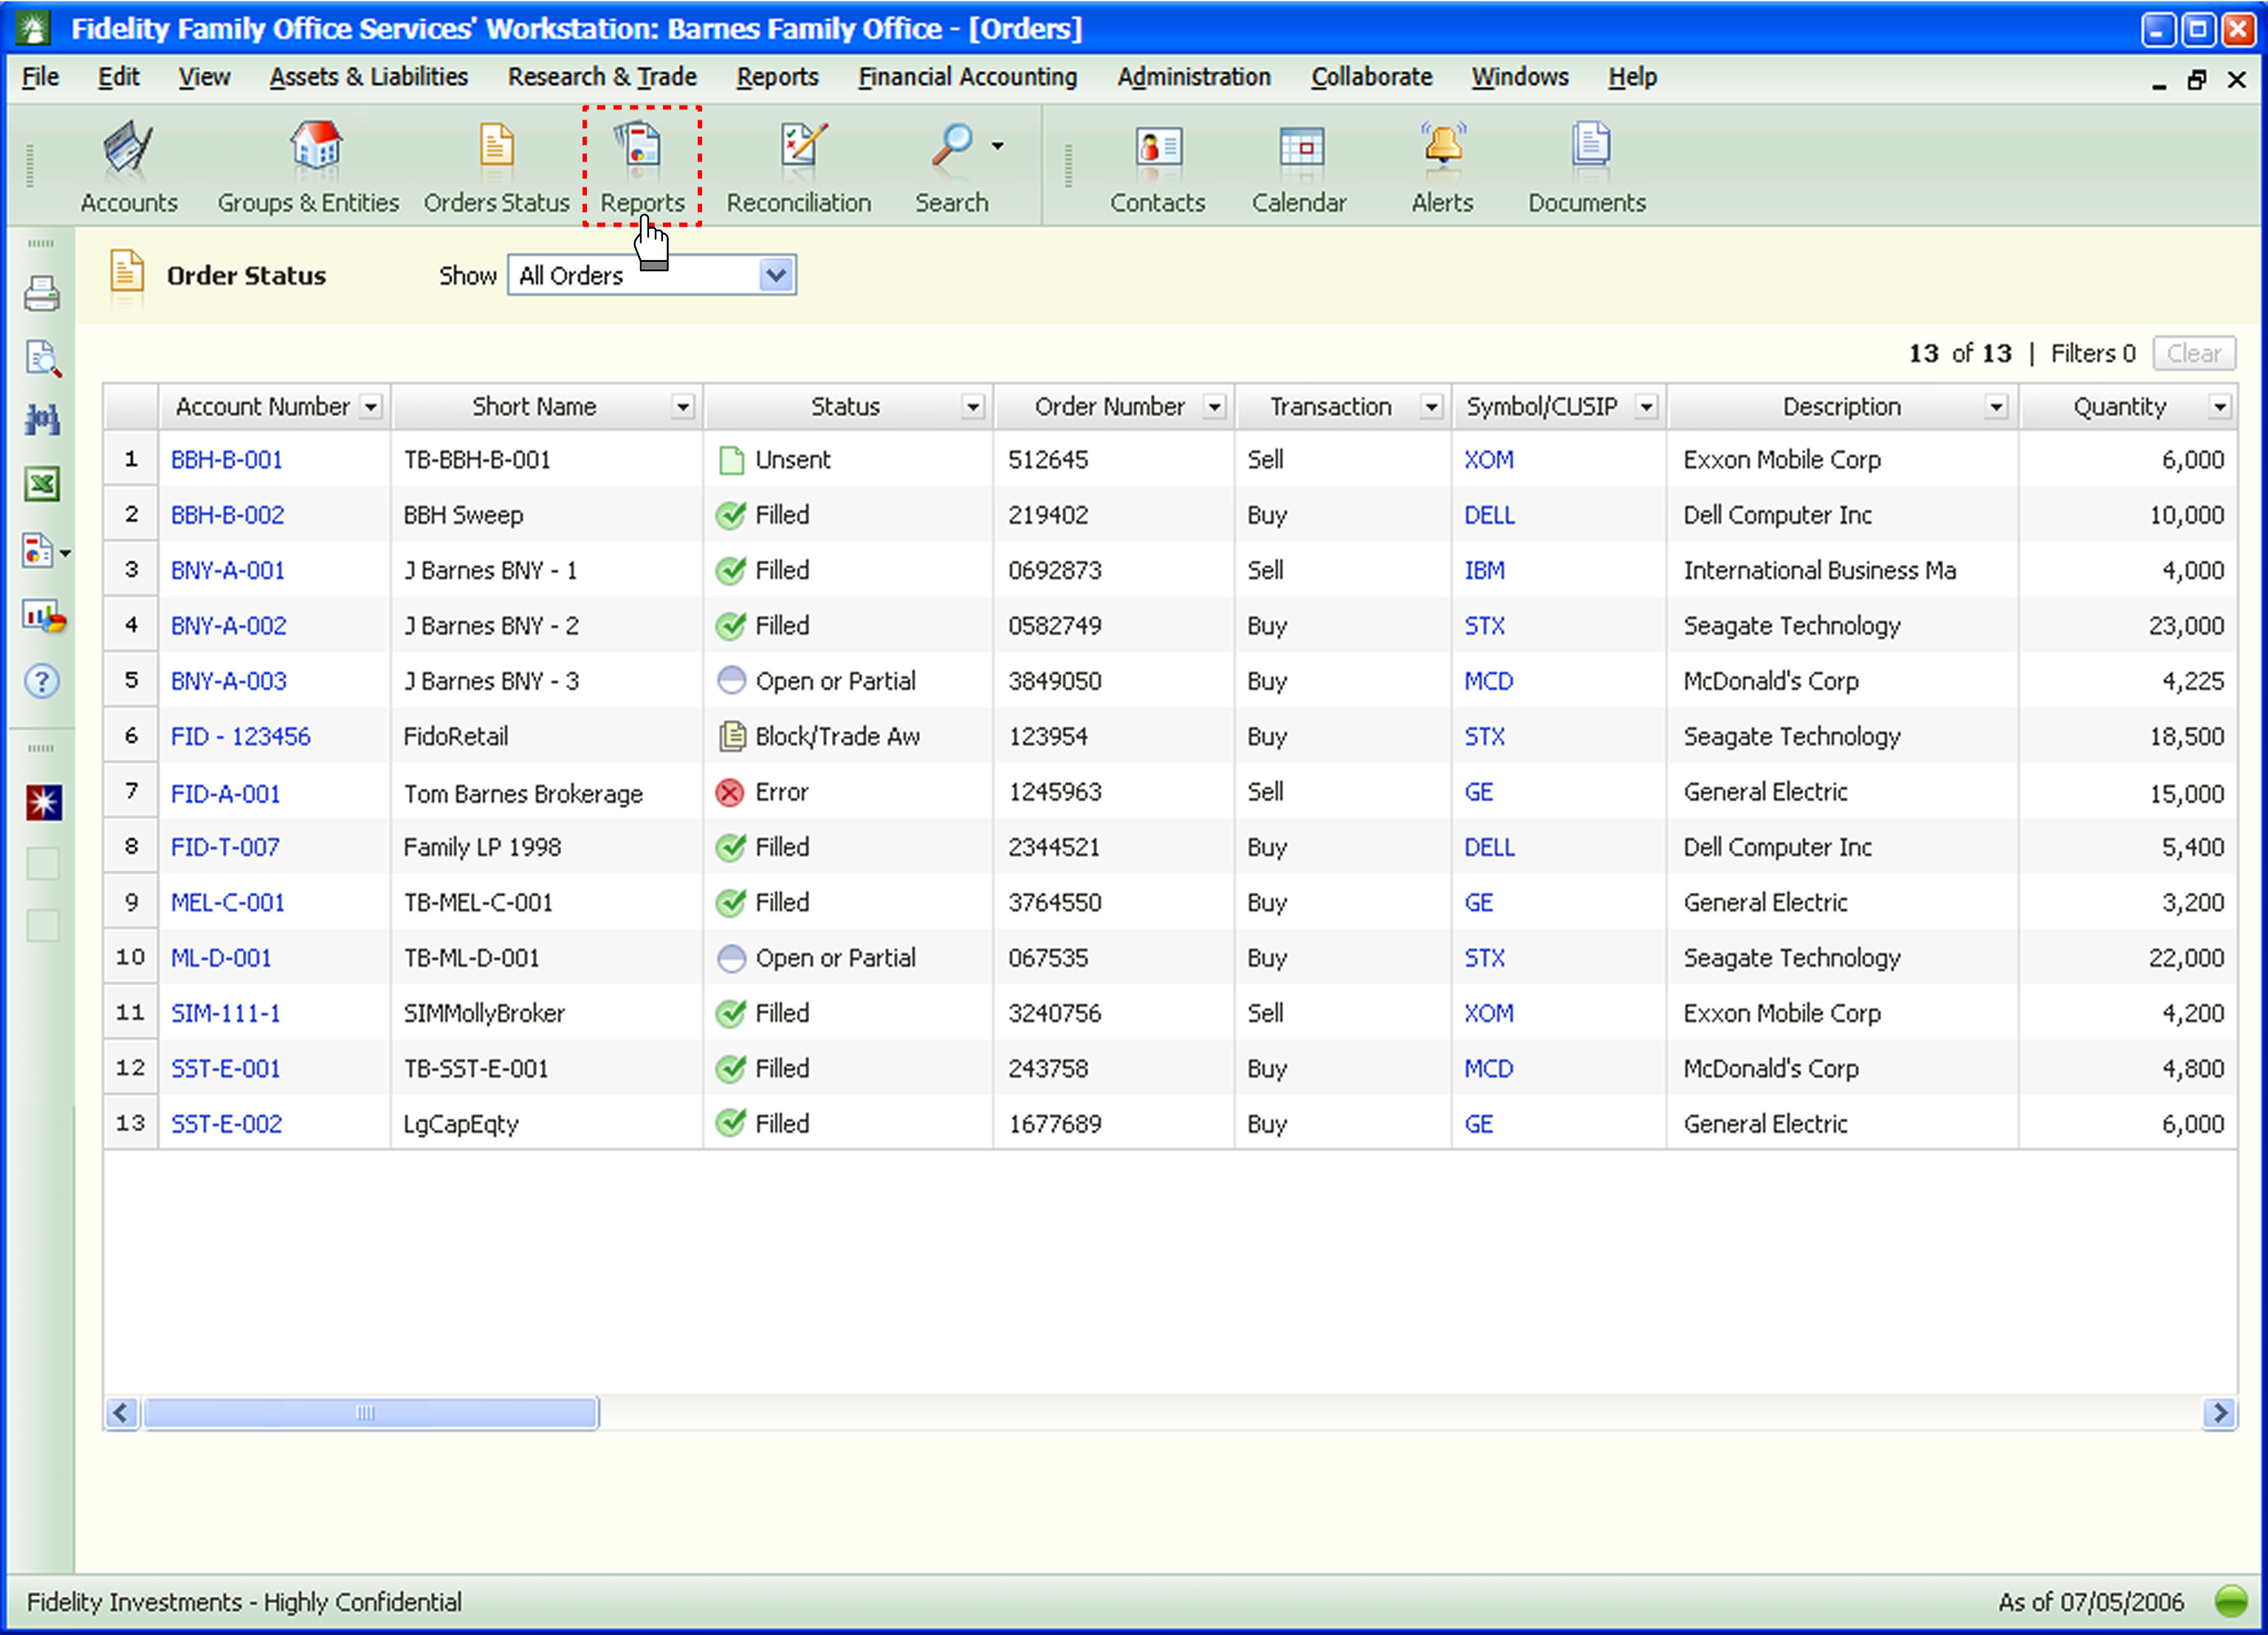Expand the Show All Orders dropdown
Viewport: 2268px width, 1635px height.
[x=776, y=275]
